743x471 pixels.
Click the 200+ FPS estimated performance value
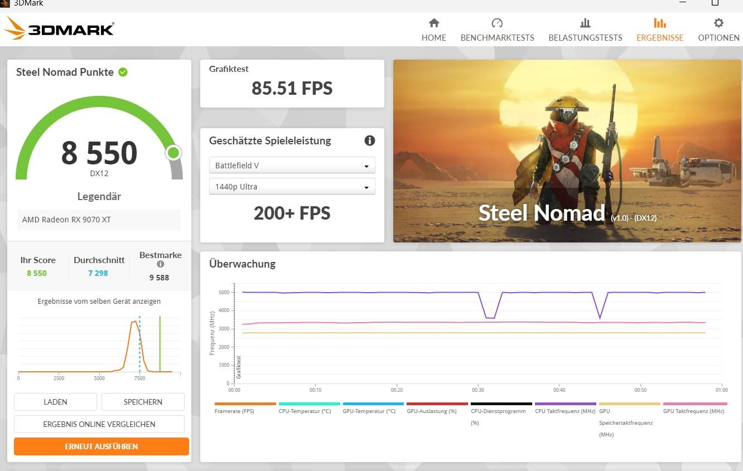(x=292, y=213)
